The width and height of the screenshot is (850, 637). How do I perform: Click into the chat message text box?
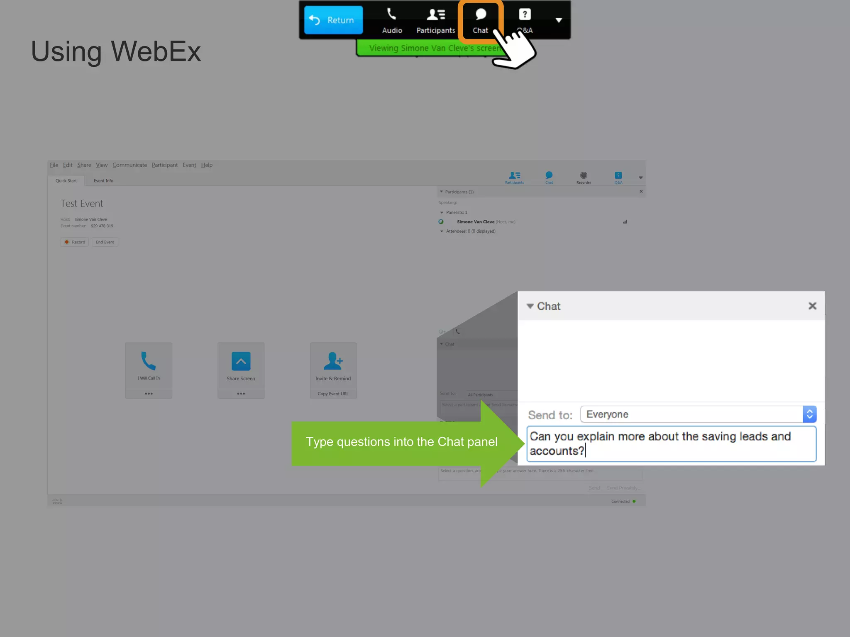671,444
